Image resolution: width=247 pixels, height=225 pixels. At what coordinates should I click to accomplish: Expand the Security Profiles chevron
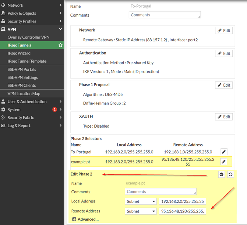(x=60, y=21)
